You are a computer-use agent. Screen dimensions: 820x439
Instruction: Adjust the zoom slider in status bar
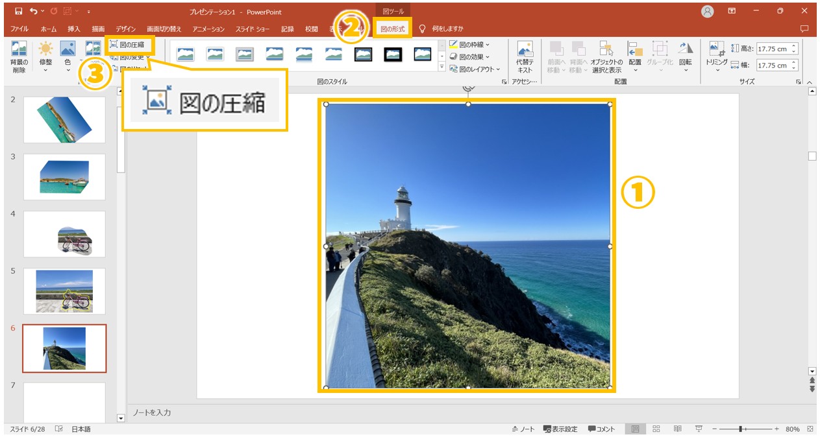coord(741,429)
